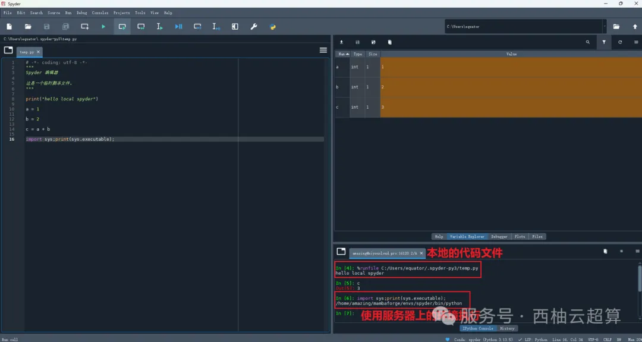Screen dimensions: 642x342
Task: Click the Value column header
Action: tap(511, 54)
